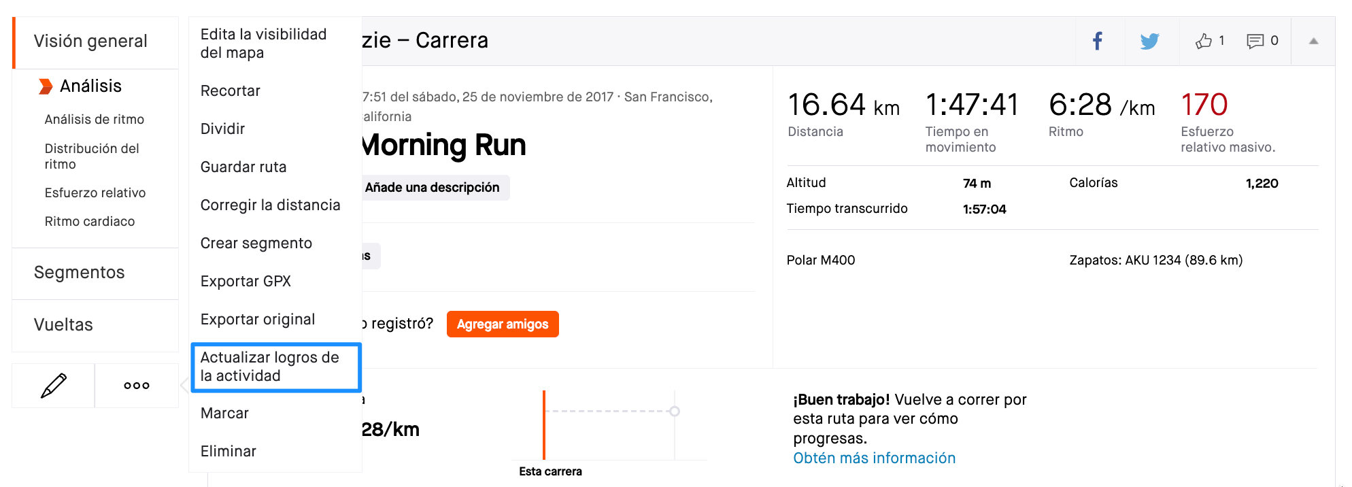Click the pencil edit icon
The height and width of the screenshot is (487, 1352).
point(54,386)
